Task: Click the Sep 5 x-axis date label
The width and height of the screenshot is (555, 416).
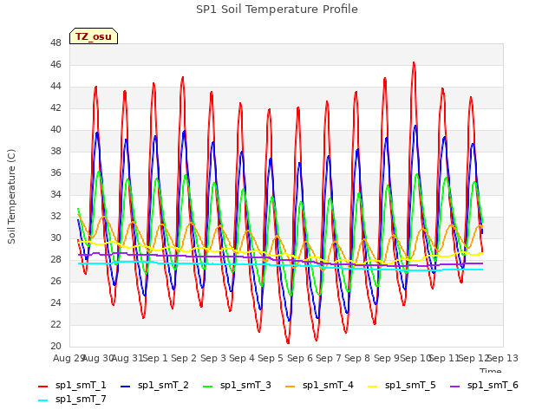Action: (x=271, y=358)
